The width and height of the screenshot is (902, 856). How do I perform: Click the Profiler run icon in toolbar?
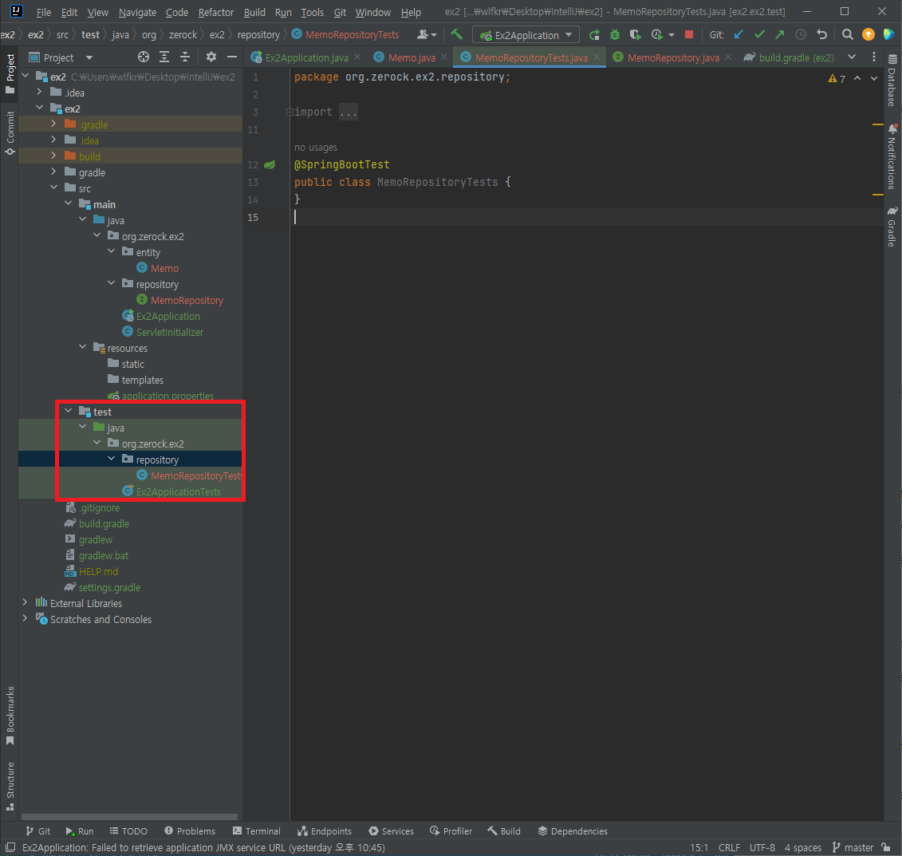657,34
